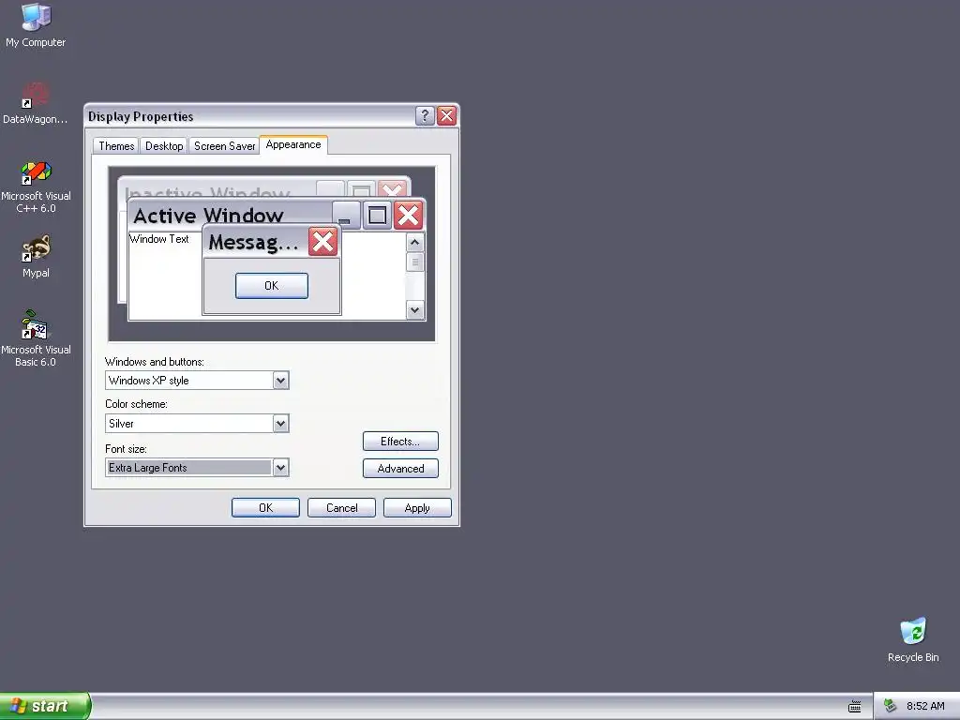Select the Recycle Bin icon
This screenshot has width=960, height=720.
pyautogui.click(x=913, y=639)
